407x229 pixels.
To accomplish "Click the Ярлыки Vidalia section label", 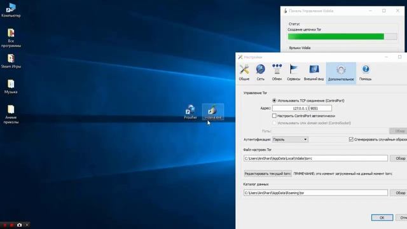I will click(300, 48).
